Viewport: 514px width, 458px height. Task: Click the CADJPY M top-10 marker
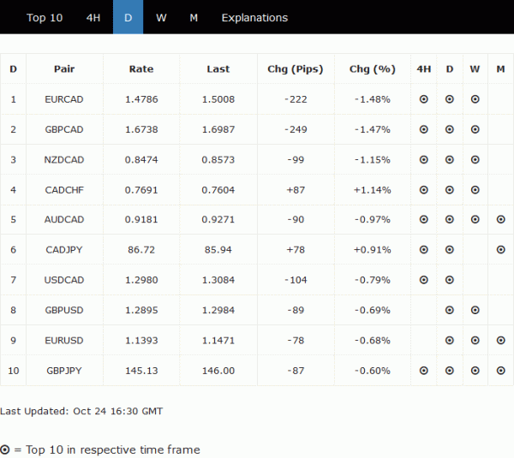pyautogui.click(x=500, y=250)
